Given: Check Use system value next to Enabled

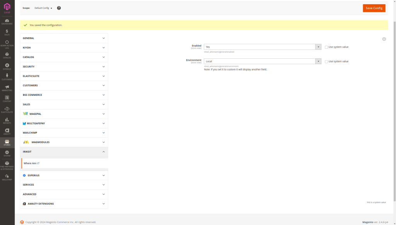Looking at the screenshot, I should point(326,46).
